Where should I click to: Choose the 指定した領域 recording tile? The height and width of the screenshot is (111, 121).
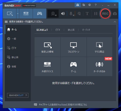[47, 47]
